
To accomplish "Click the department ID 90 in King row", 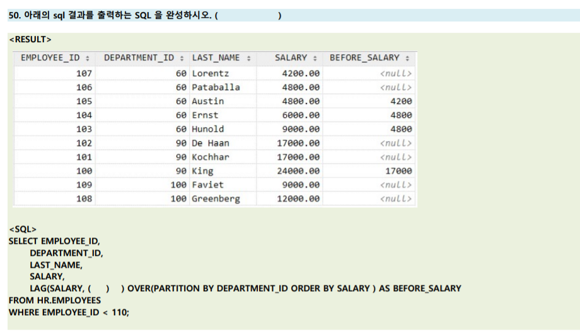I will 181,171.
